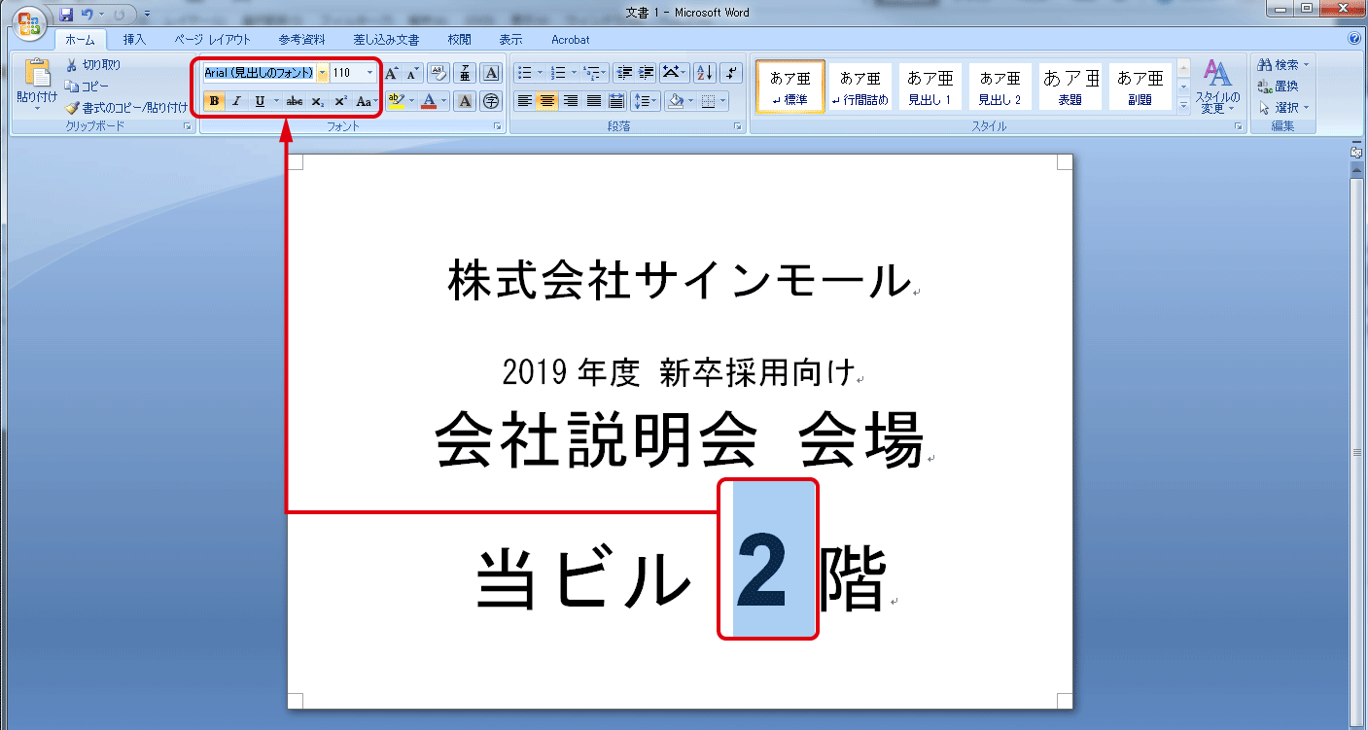Select the text highlight color swatch

point(395,101)
